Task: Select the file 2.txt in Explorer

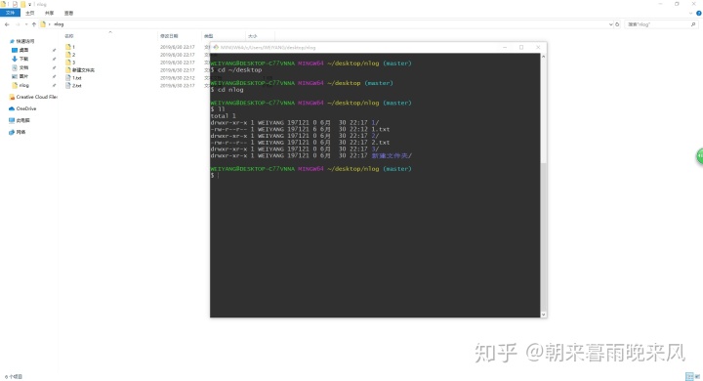Action: (x=73, y=86)
